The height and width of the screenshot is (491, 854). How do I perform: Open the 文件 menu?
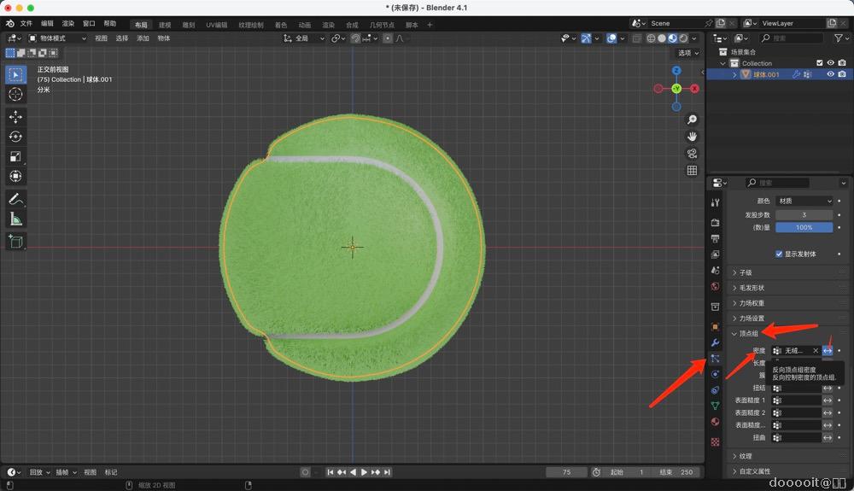(26, 24)
